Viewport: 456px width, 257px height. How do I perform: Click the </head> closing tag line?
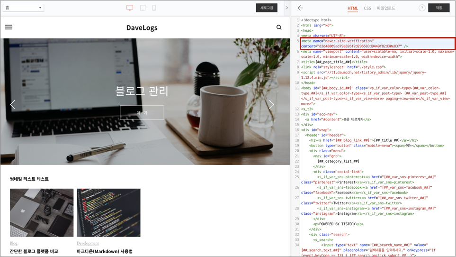[x=308, y=83]
